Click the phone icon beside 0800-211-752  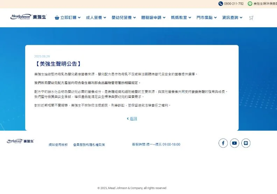pos(220,3)
